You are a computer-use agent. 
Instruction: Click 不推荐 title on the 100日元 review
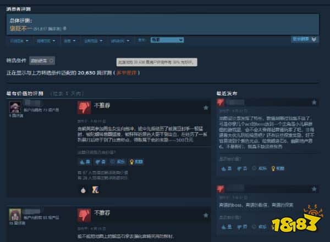click(x=102, y=105)
